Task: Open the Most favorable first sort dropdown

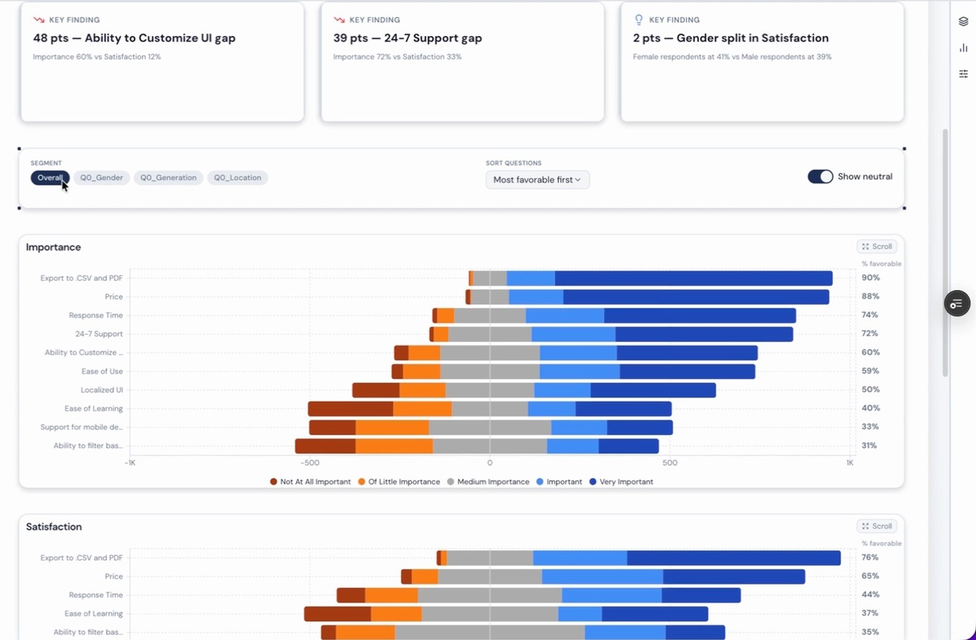Action: click(537, 180)
